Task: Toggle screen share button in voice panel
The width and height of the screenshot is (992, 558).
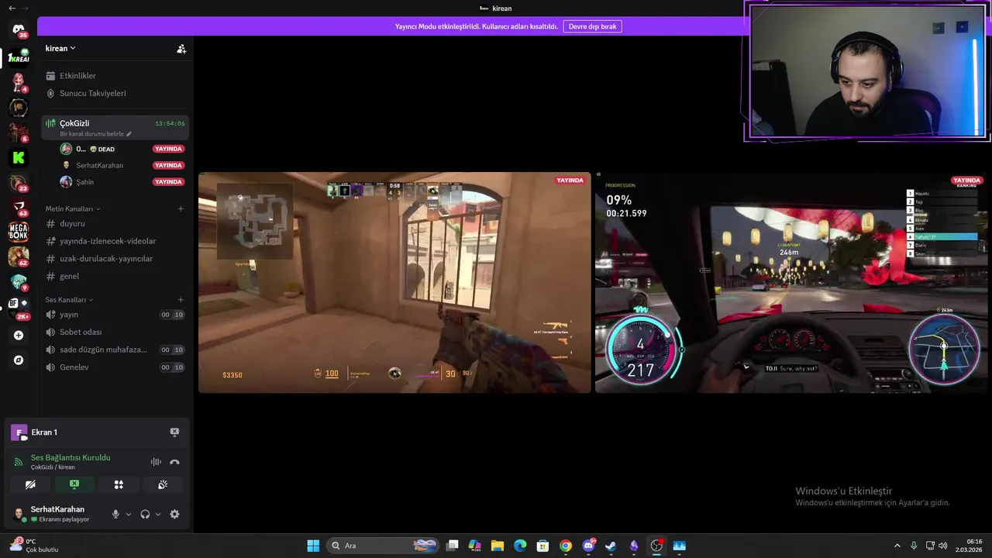Action: [74, 484]
